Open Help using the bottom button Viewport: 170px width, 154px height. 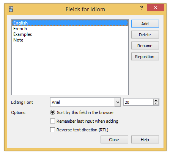145,140
